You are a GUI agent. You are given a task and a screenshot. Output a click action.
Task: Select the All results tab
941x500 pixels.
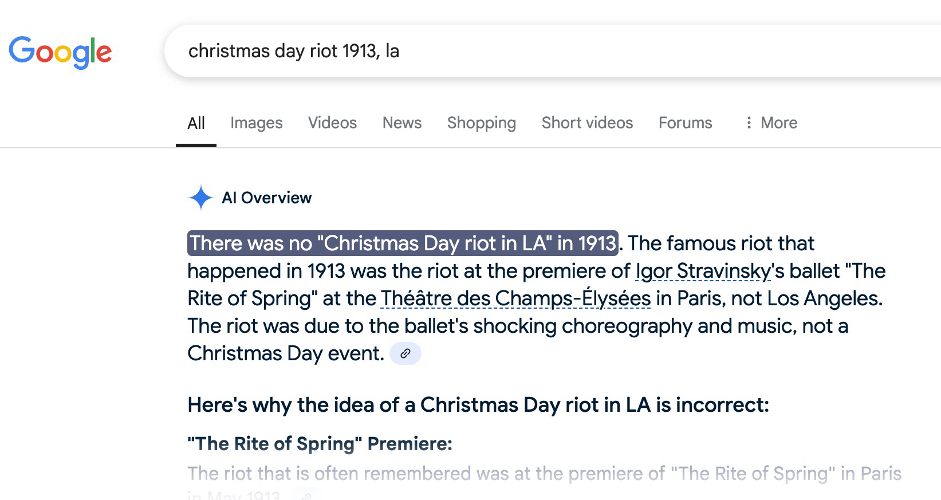tap(196, 123)
